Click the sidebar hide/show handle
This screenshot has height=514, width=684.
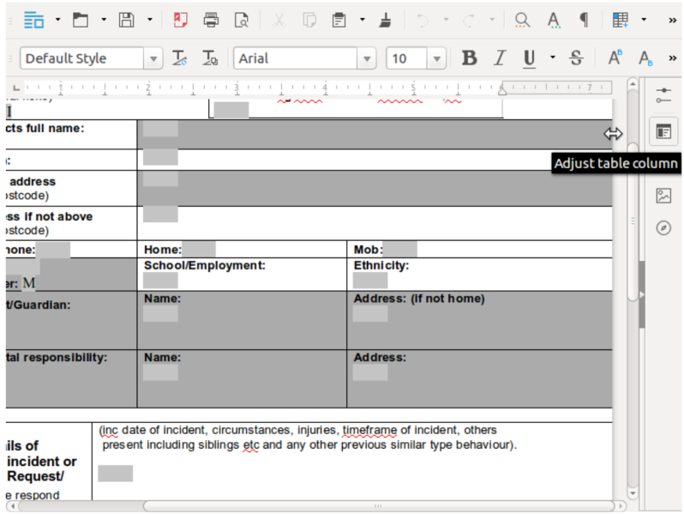(x=641, y=295)
